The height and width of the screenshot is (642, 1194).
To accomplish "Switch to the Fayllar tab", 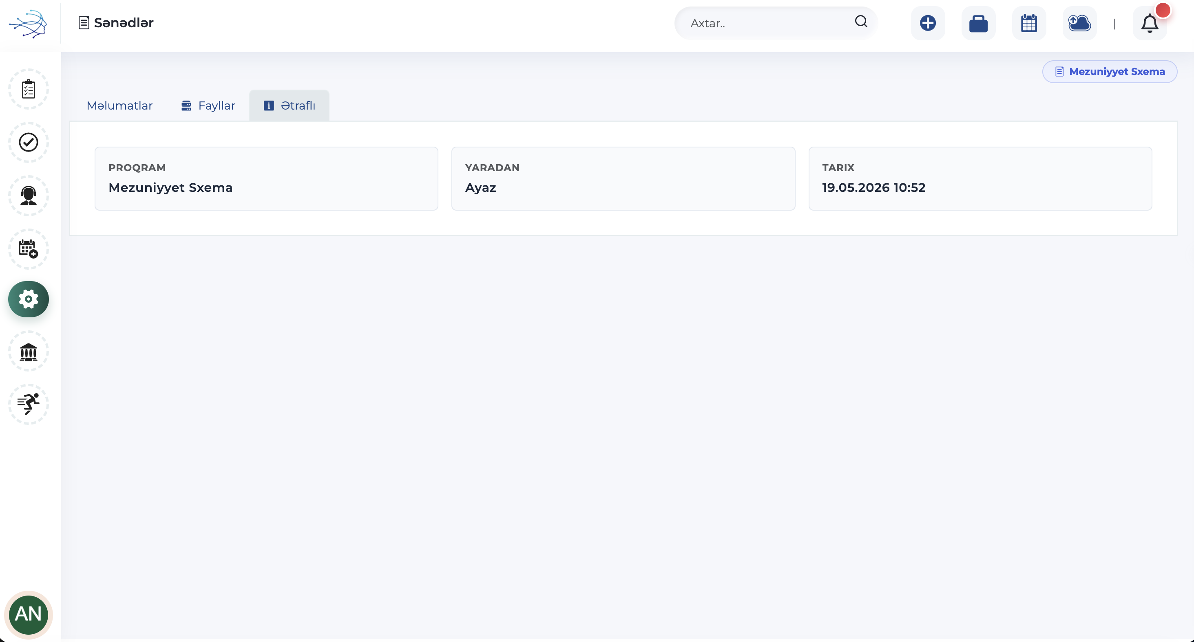I will [x=208, y=106].
